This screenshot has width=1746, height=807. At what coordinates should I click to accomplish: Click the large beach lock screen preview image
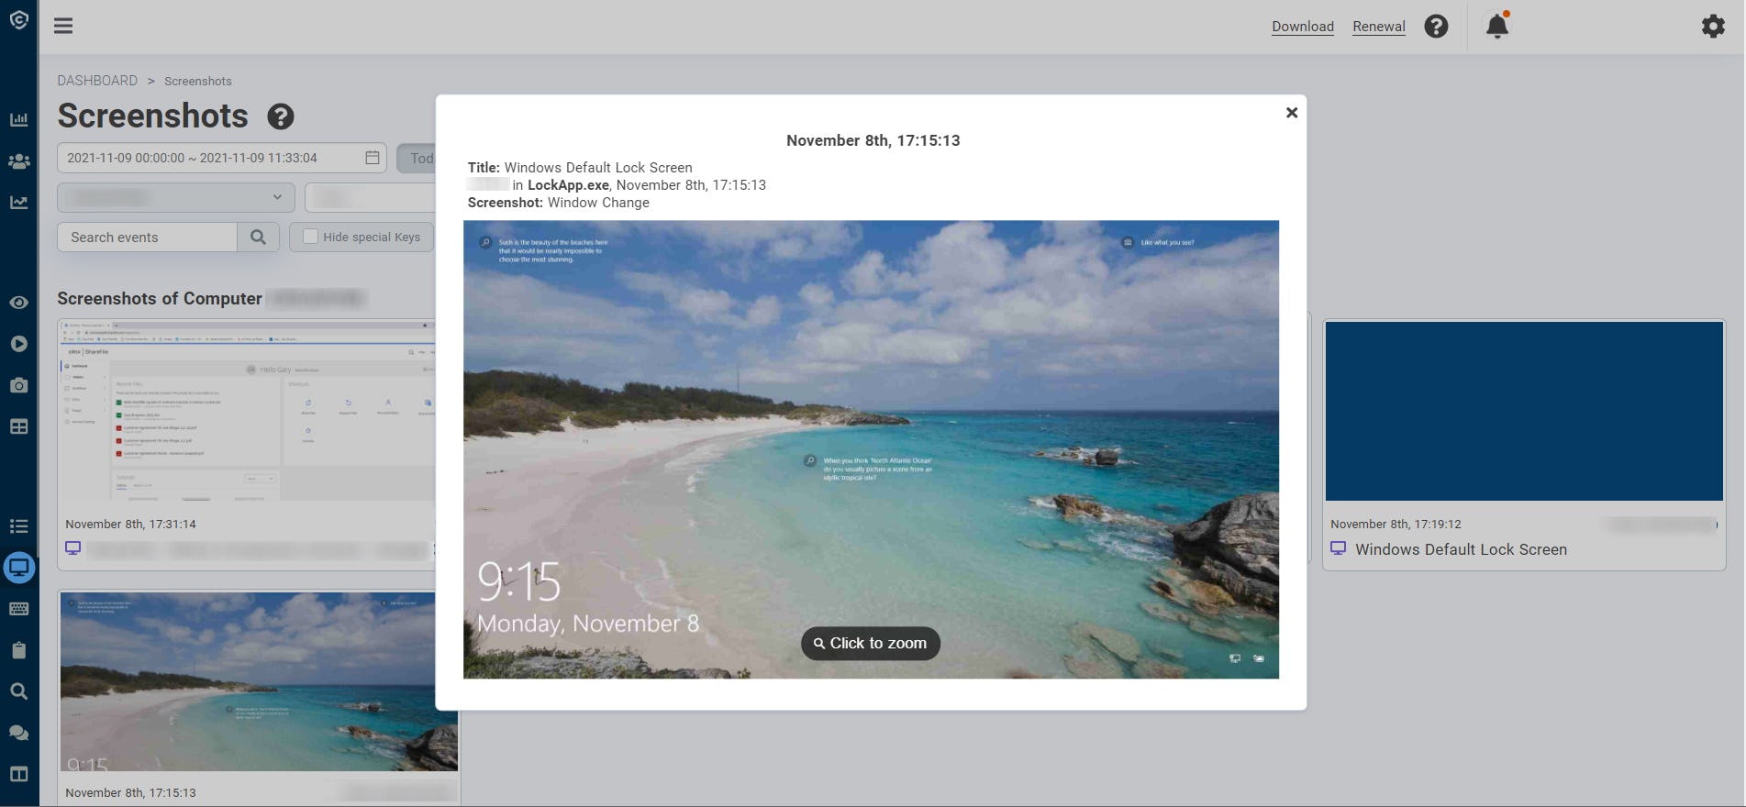pos(871,449)
